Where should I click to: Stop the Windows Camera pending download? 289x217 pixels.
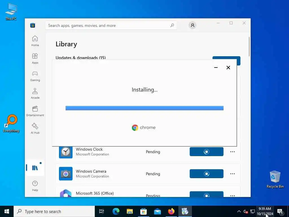click(x=206, y=174)
